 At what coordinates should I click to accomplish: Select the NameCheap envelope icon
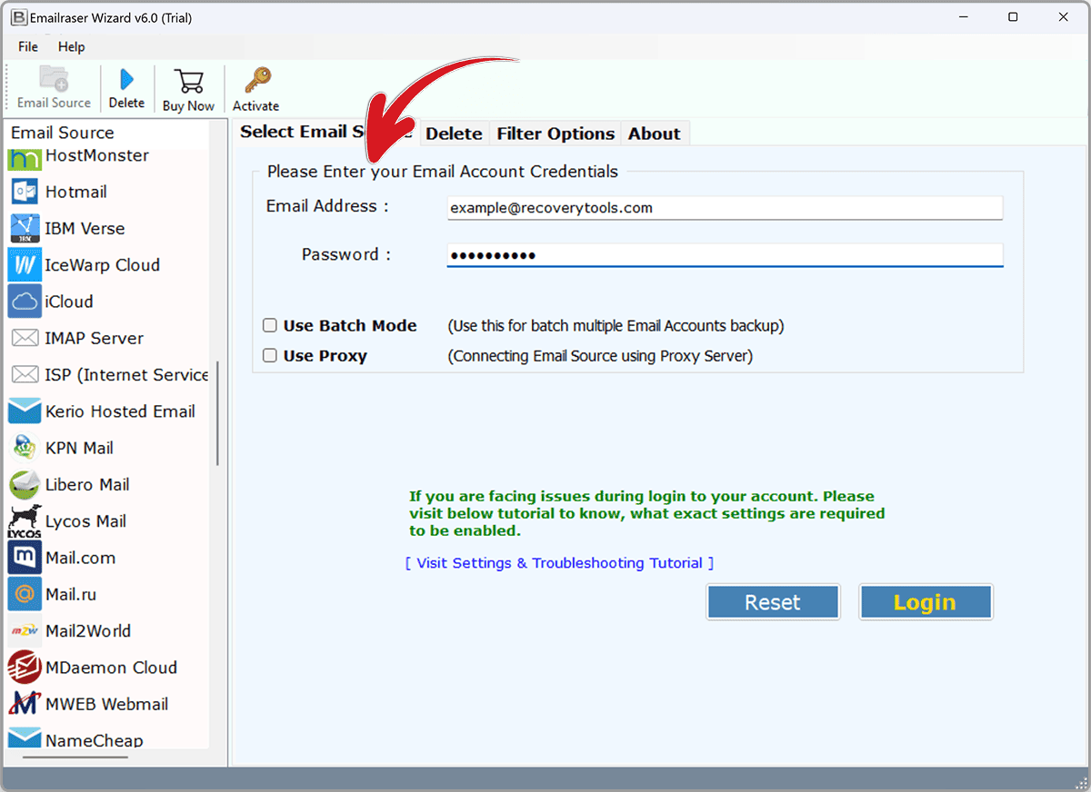(x=25, y=738)
